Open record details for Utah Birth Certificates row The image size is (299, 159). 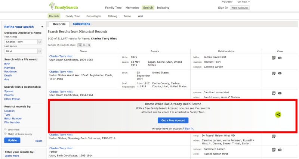point(274,150)
